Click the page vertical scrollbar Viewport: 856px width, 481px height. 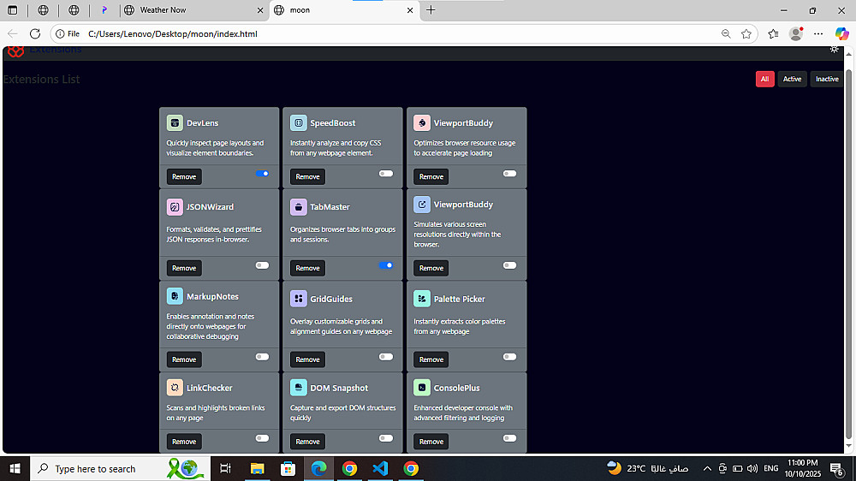848,254
